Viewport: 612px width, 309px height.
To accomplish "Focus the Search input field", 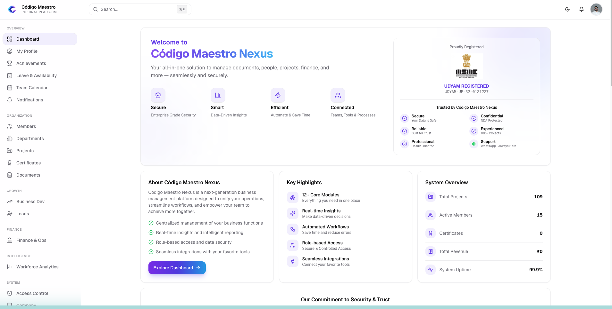I will (140, 9).
